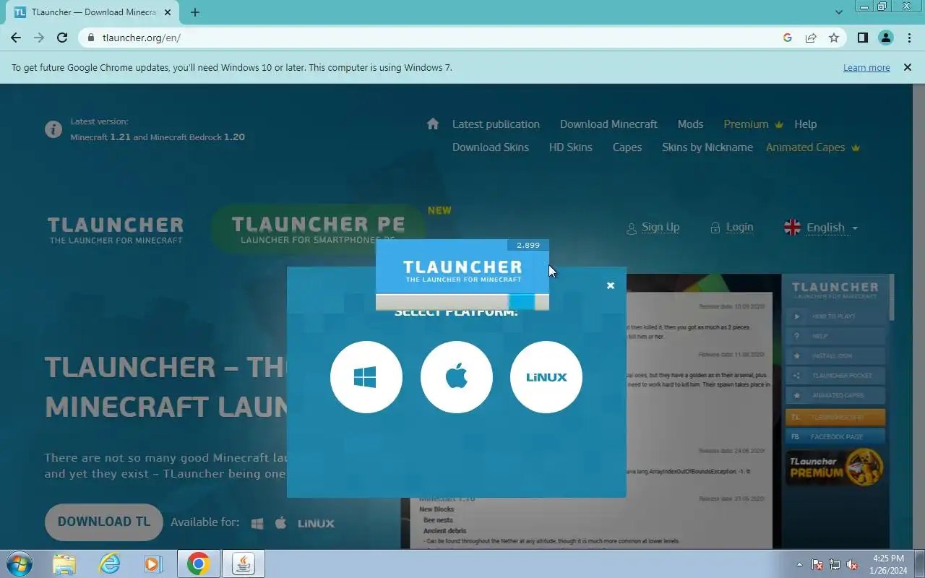Click the TLauncher installer progress bar
Viewport: 925px width, 578px height.
pyautogui.click(x=462, y=302)
